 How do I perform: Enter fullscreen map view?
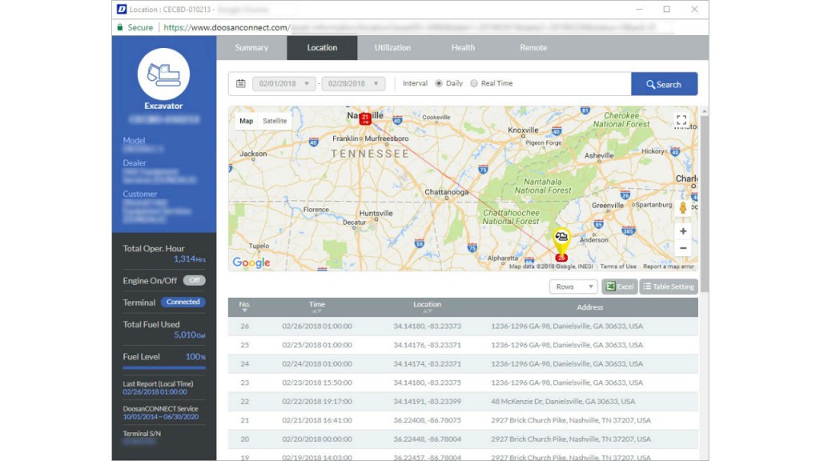(681, 122)
